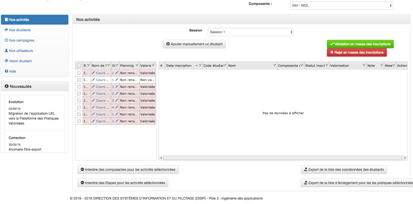
Task: Click Ajouter manuellement un étudiant button
Action: [194, 44]
